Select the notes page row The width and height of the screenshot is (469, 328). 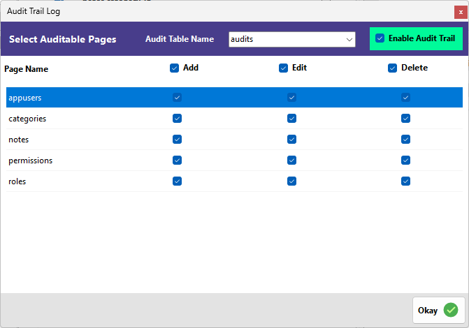(19, 140)
